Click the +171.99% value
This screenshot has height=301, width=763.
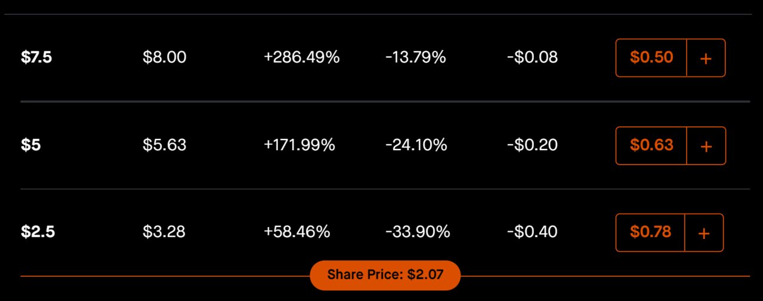(299, 145)
